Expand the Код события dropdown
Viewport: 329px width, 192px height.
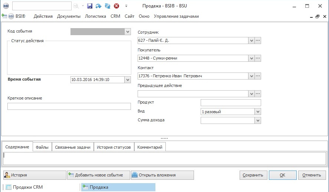[128, 32]
